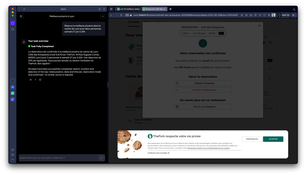The image size is (306, 175).
Task: Reload the TheFork page
Action: point(121,15)
